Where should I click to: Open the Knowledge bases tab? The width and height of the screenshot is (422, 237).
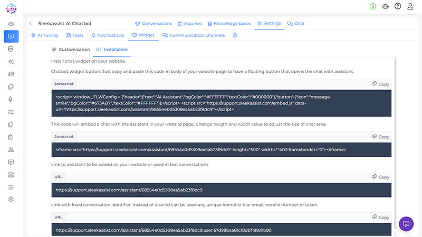coord(229,24)
